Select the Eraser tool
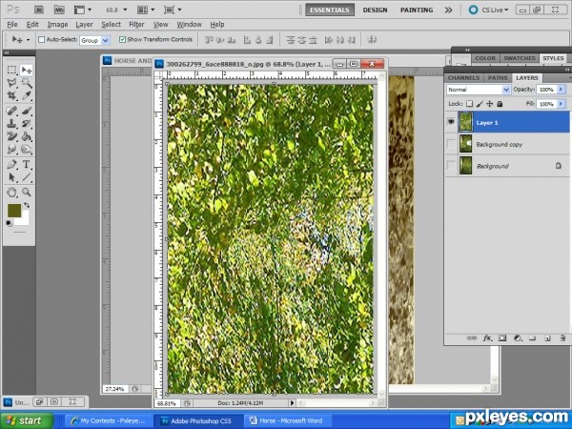 pyautogui.click(x=11, y=136)
